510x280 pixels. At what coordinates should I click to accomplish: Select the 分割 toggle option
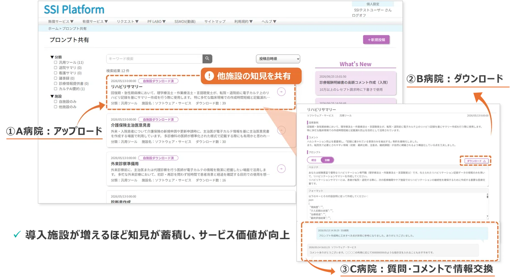(x=327, y=160)
